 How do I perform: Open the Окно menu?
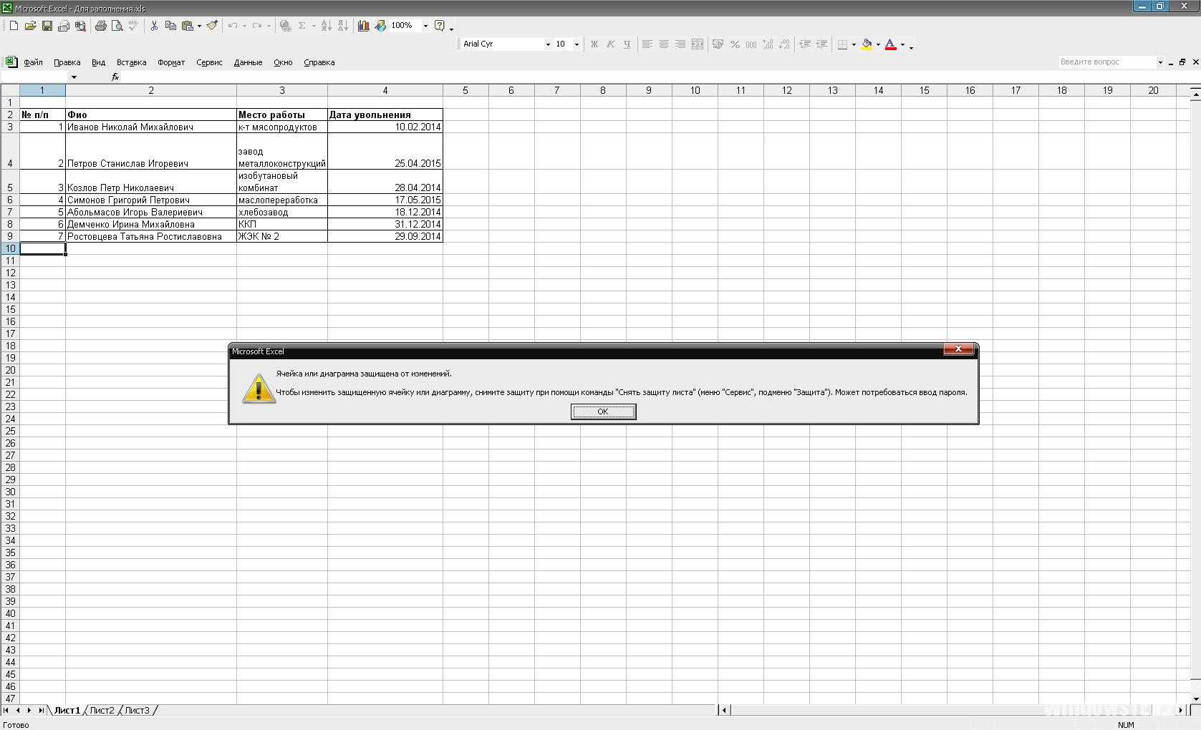(283, 62)
